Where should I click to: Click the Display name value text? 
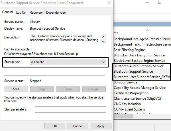click(x=48, y=28)
